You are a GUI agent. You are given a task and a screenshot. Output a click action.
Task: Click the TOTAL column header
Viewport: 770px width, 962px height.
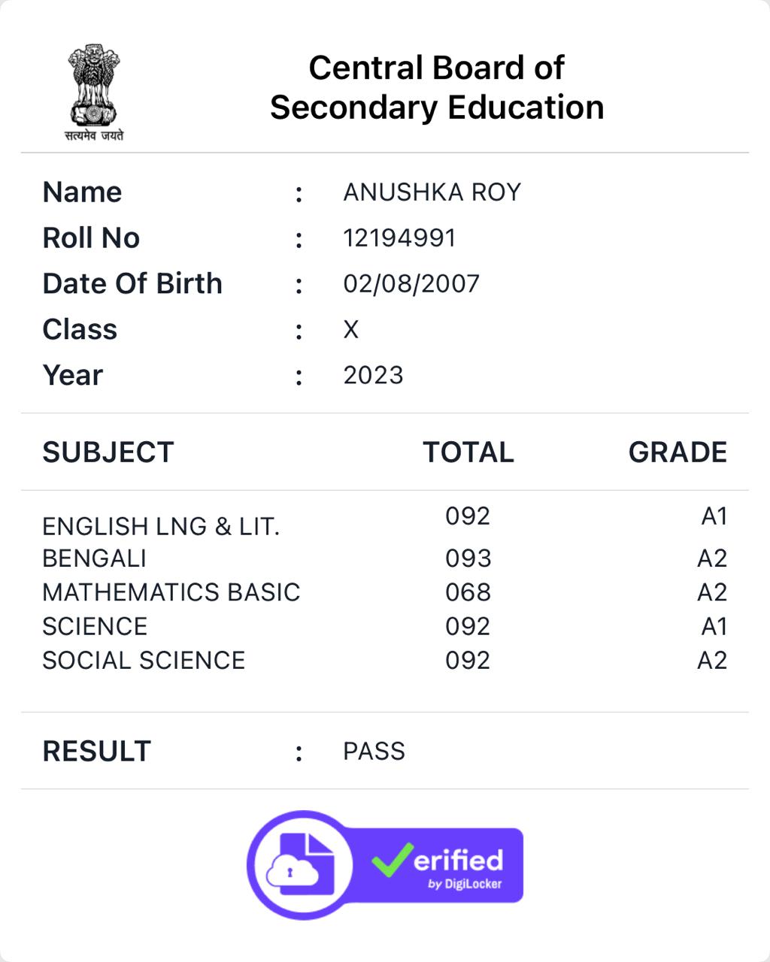[x=468, y=452]
